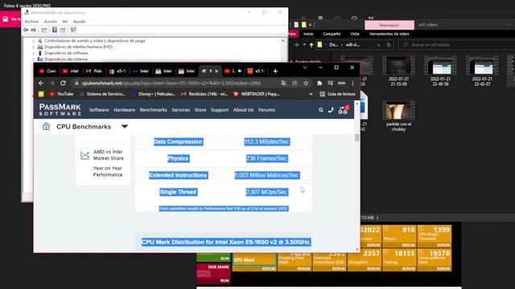This screenshot has height=289, width=515.
Task: Open Acción menu in Device Manager
Action: tap(51, 22)
